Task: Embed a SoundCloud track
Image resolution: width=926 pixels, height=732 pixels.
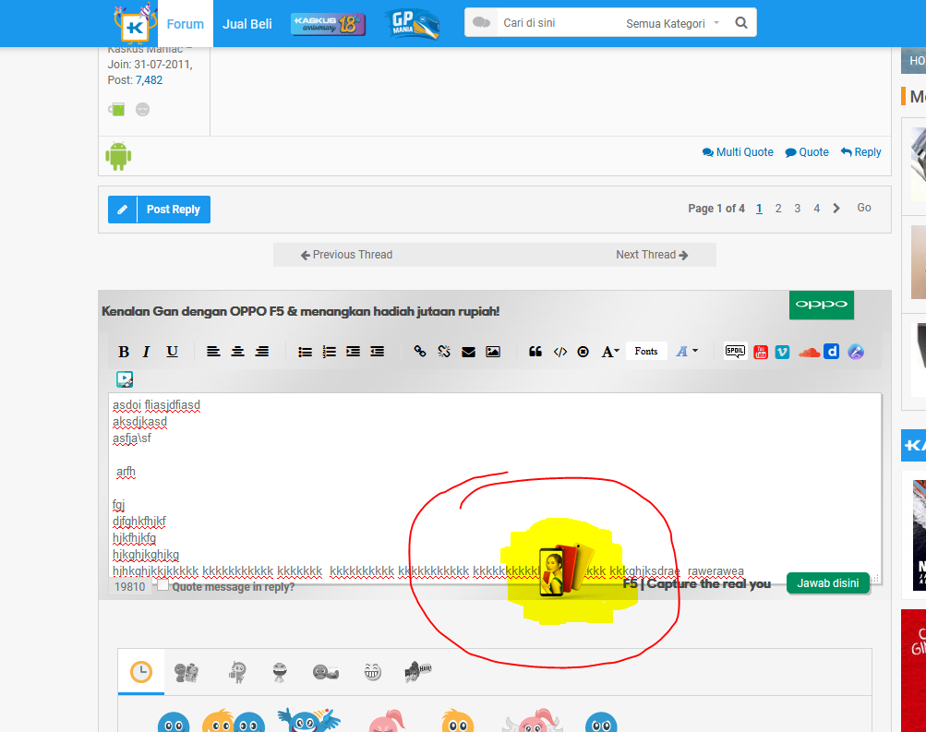Action: tap(809, 353)
